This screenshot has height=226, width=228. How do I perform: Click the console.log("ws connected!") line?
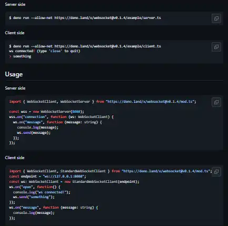pos(42,192)
